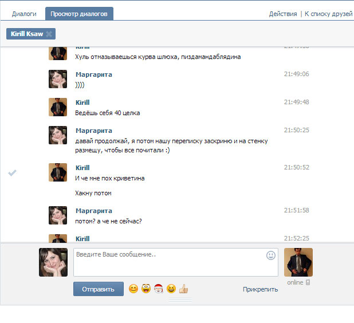Click the 21:51:58 timestamp
Viewport: 354px width, 323px height.
(296, 210)
